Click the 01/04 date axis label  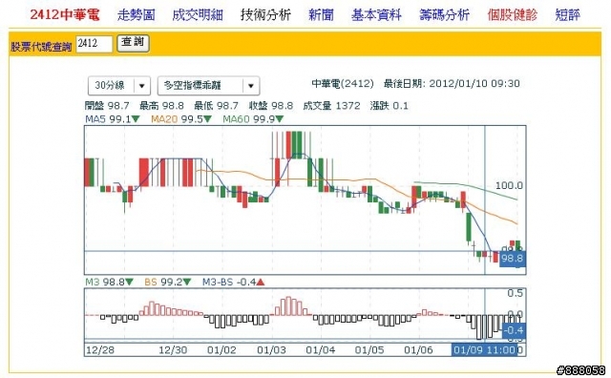click(x=321, y=350)
